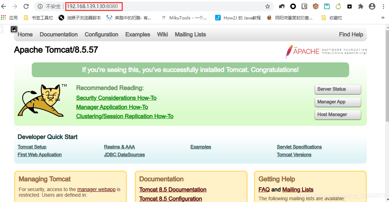Open Security Considerations How-To link
Screen dimensions: 389x202
[x=116, y=98]
